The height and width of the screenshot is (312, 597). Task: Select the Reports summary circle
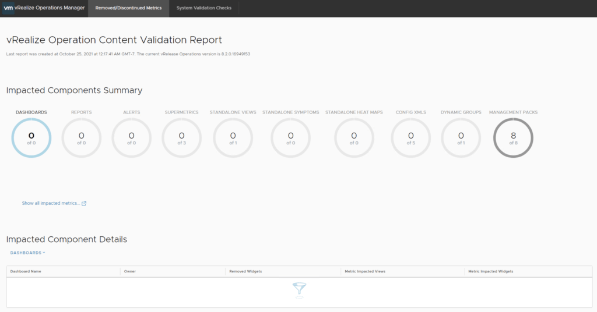(x=81, y=138)
